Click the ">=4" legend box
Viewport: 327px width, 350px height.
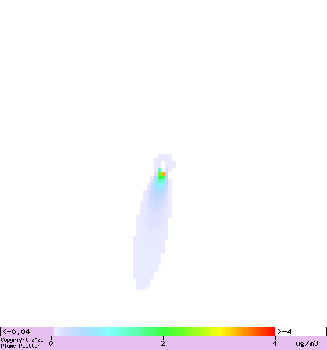(x=301, y=332)
